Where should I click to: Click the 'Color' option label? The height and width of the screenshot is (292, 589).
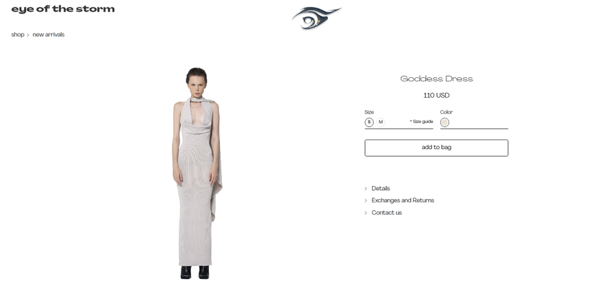click(447, 112)
